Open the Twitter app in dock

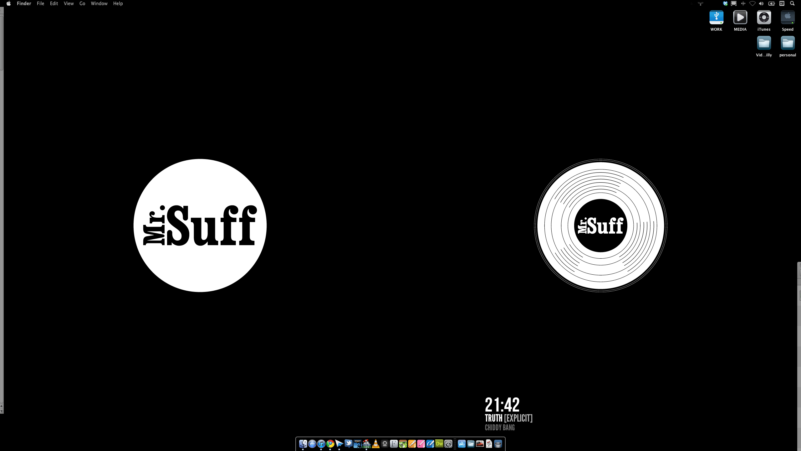(x=348, y=443)
